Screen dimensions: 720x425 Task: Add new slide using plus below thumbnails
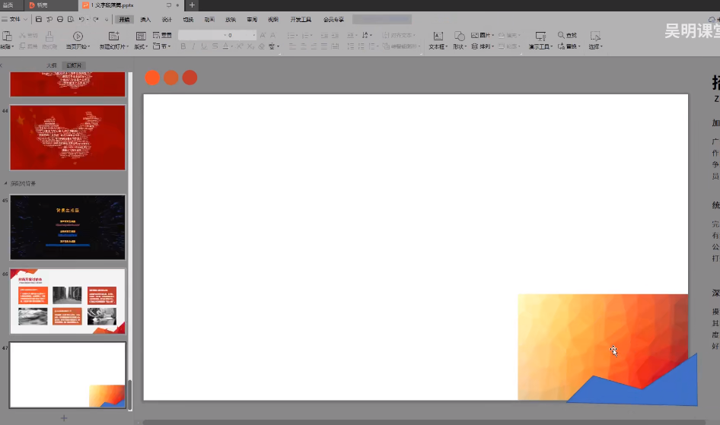pos(64,418)
